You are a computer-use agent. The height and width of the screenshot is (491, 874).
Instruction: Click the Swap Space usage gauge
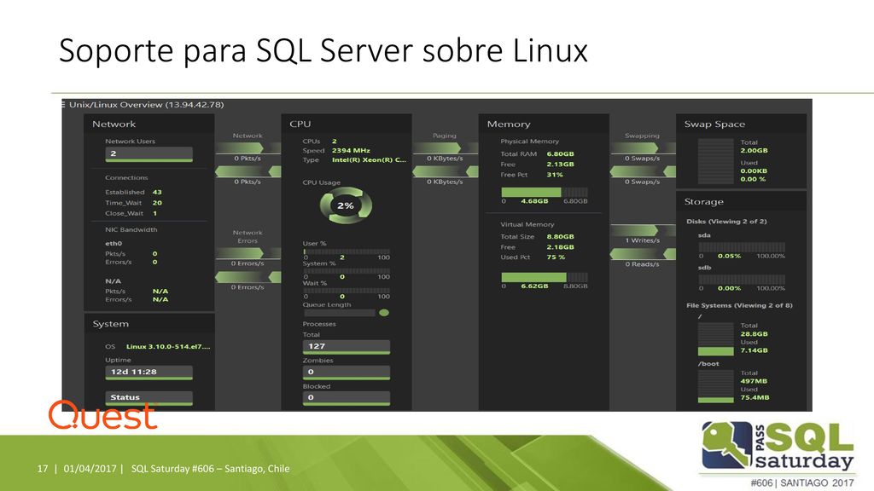716,161
